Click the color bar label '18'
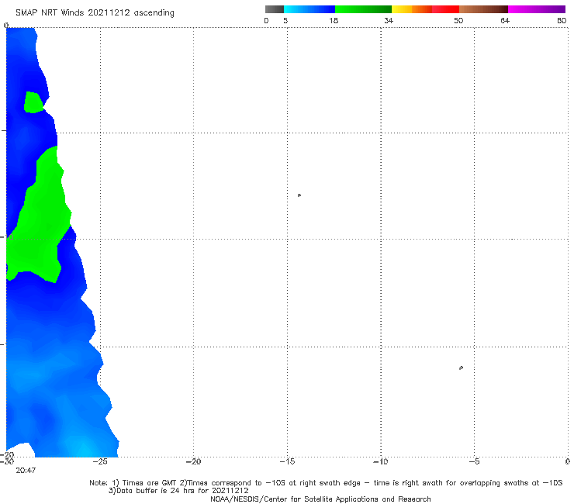Image resolution: width=574 pixels, height=504 pixels. pos(334,20)
